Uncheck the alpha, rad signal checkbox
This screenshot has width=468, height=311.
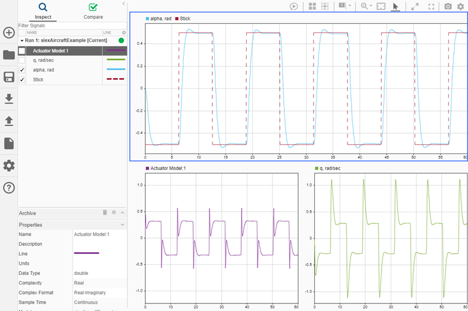22,69
